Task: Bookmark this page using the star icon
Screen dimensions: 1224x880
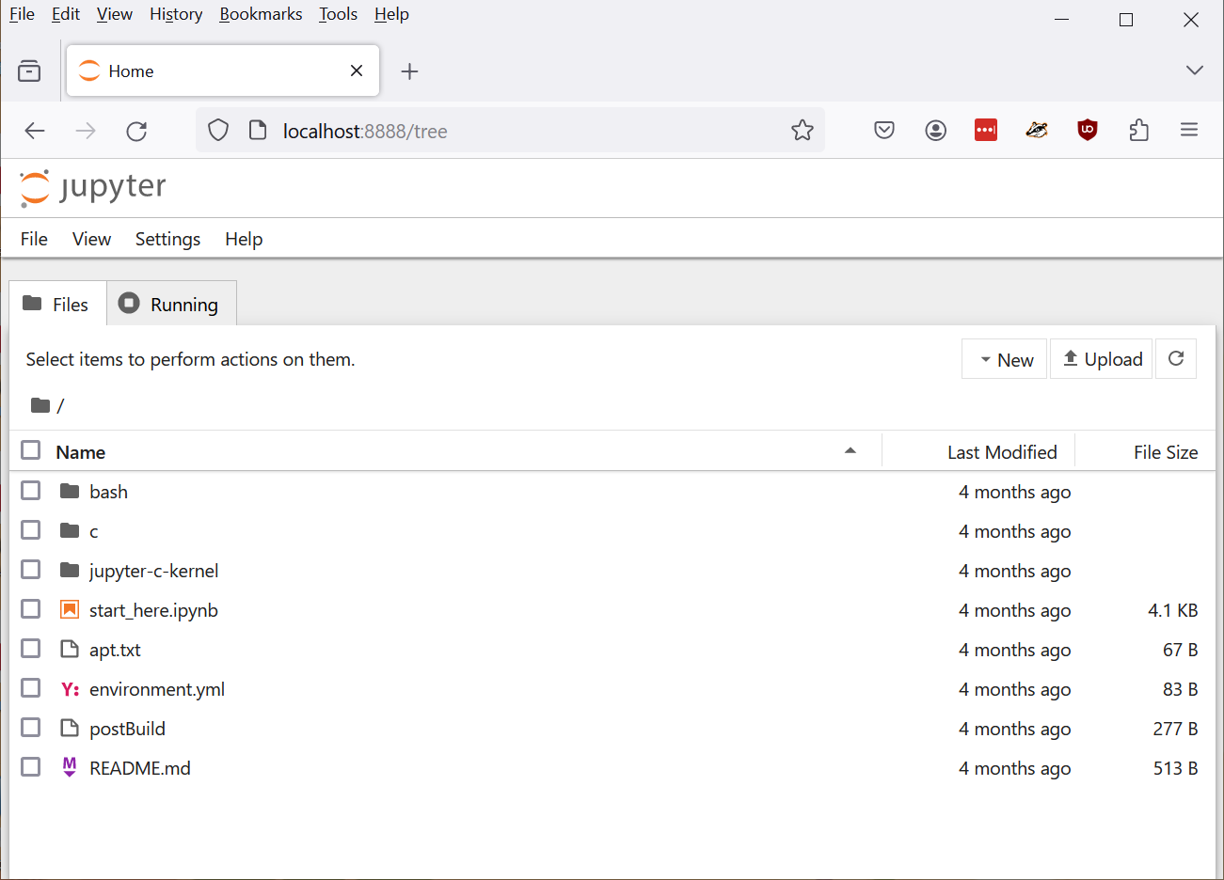Action: [802, 131]
